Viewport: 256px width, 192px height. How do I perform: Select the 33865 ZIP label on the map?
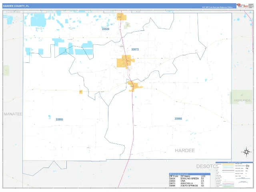(x=59, y=119)
